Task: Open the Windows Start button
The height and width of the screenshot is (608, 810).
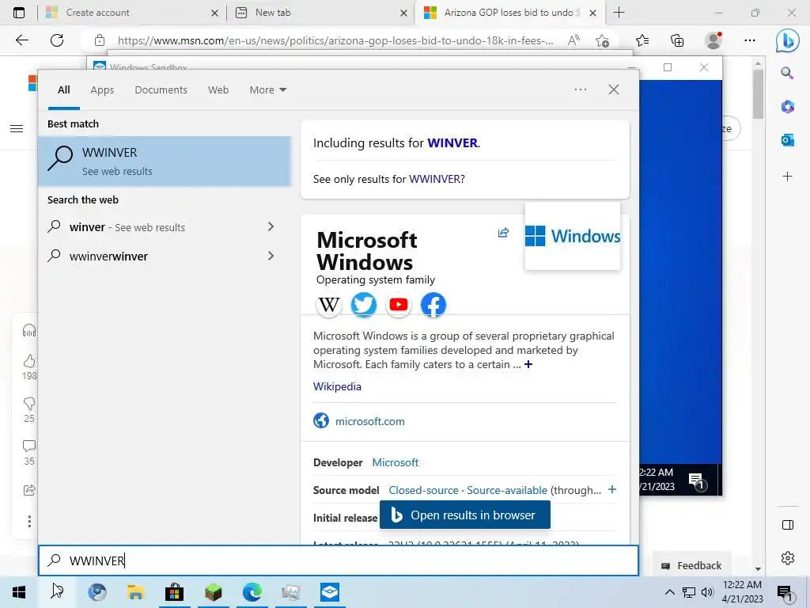Action: 19,592
